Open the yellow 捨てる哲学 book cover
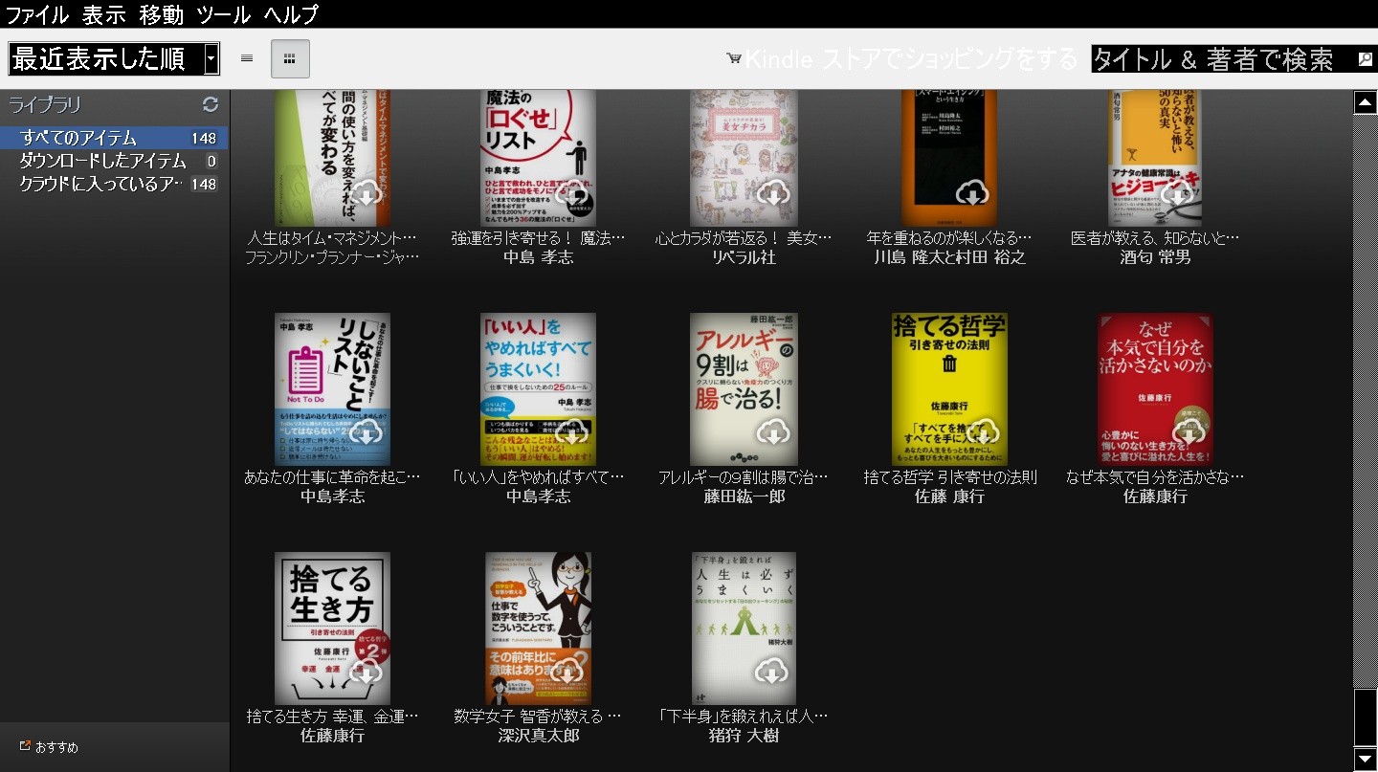 click(x=949, y=389)
